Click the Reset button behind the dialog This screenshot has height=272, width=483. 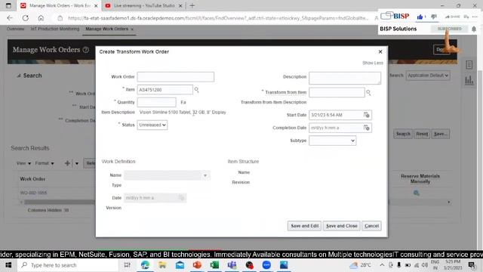point(422,134)
